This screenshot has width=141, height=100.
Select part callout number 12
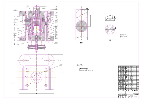15,9
